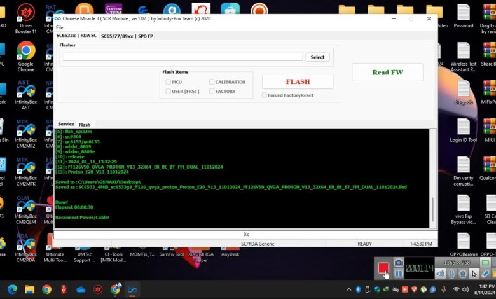Open AnyDesk desktop shortcut

click(230, 245)
